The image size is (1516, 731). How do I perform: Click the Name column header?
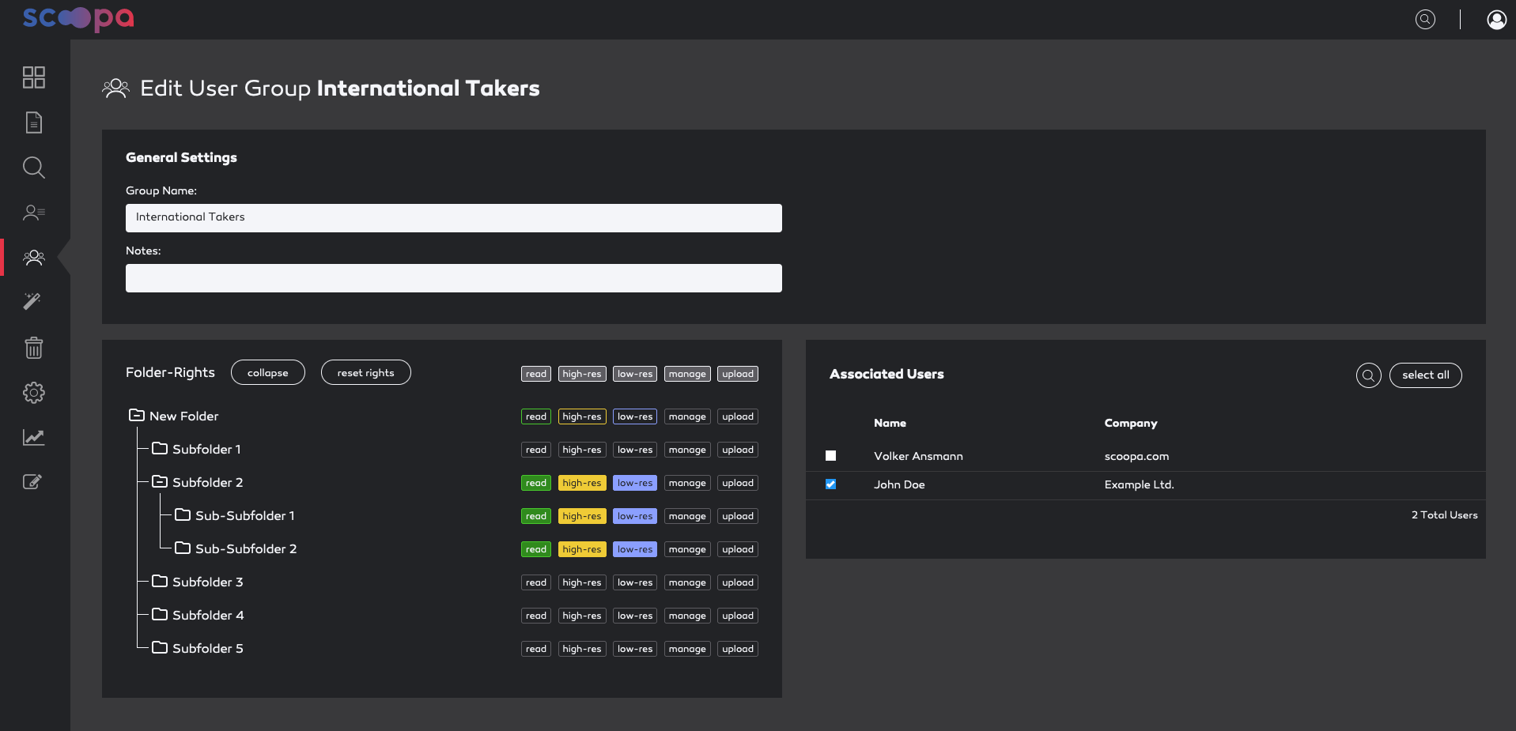click(x=890, y=423)
